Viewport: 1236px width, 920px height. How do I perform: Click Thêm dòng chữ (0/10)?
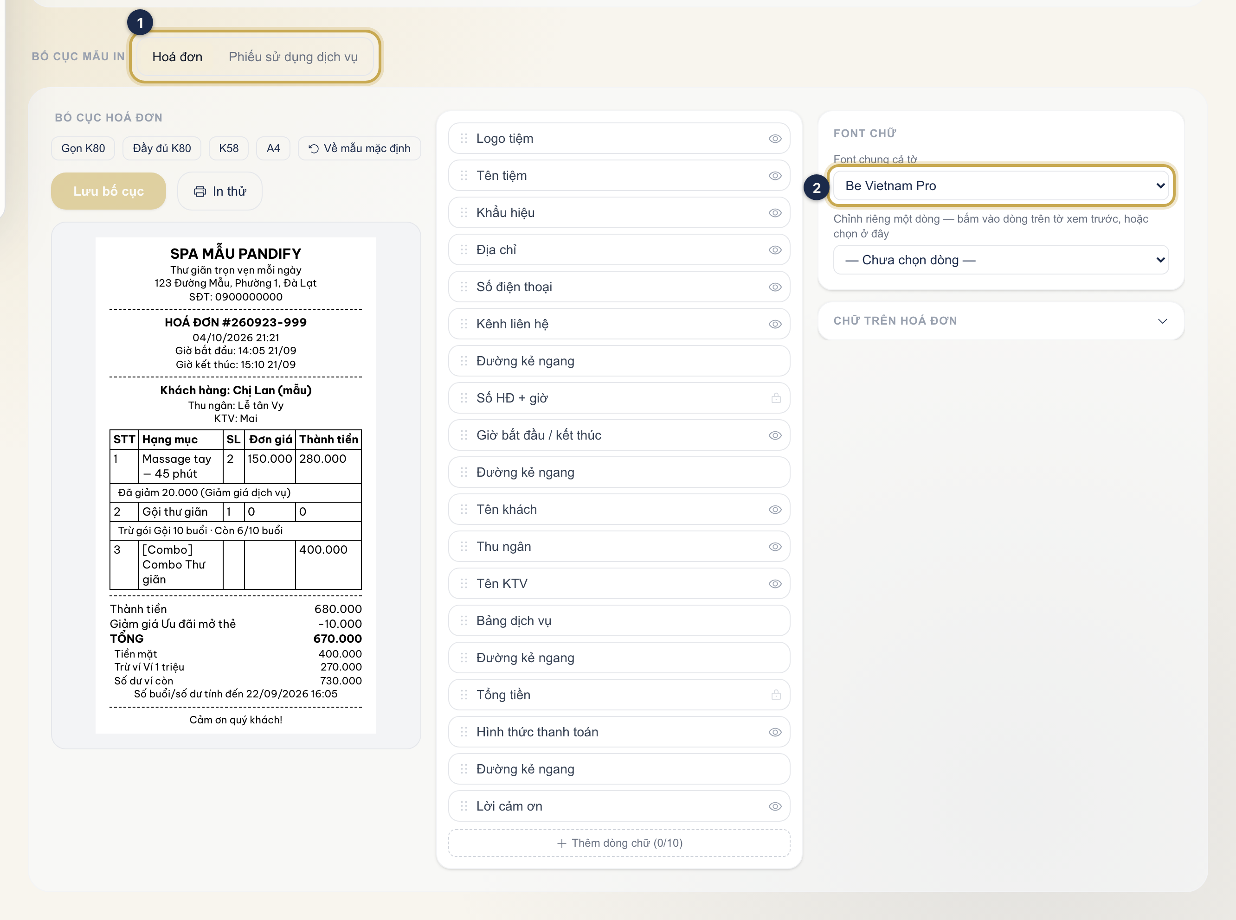619,843
